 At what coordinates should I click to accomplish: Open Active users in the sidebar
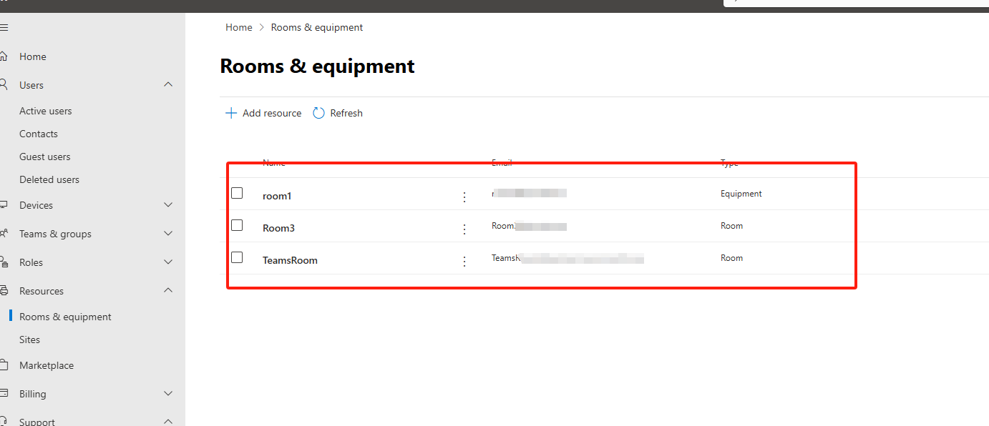coord(46,111)
